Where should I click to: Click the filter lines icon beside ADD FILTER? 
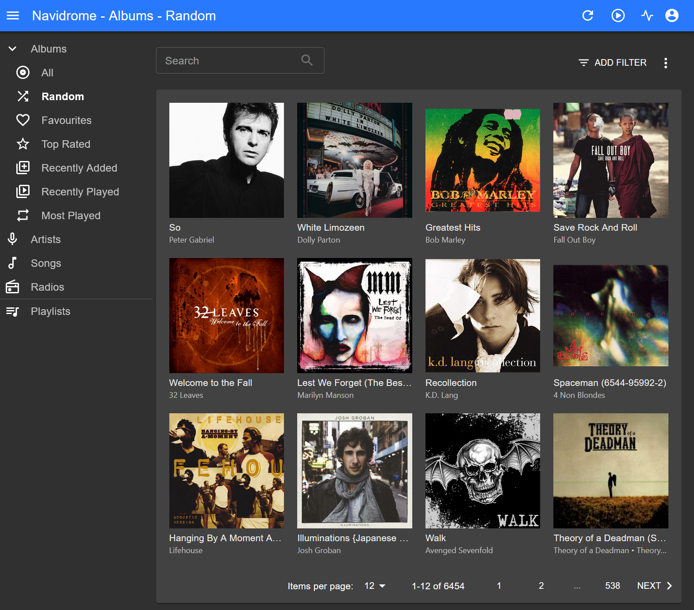pyautogui.click(x=584, y=63)
